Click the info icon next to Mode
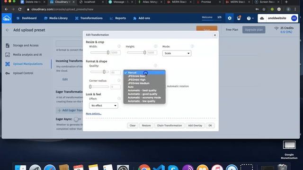The height and width of the screenshot is (170, 303). click(x=192, y=46)
